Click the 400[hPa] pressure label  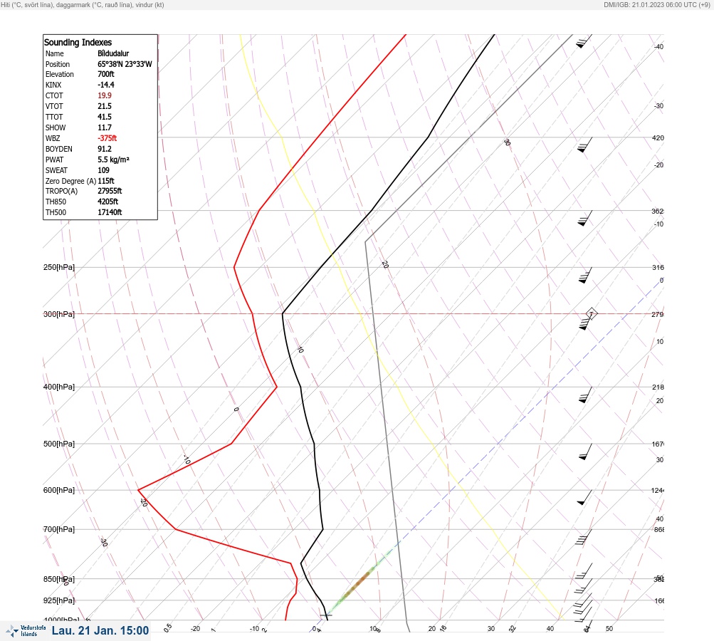[x=59, y=387]
